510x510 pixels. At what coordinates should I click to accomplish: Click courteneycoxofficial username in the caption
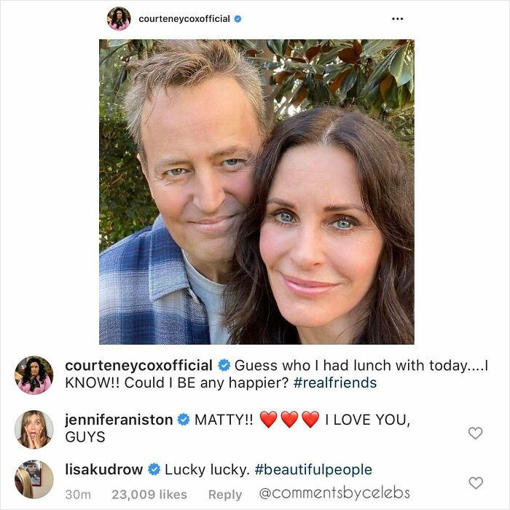pos(138,365)
